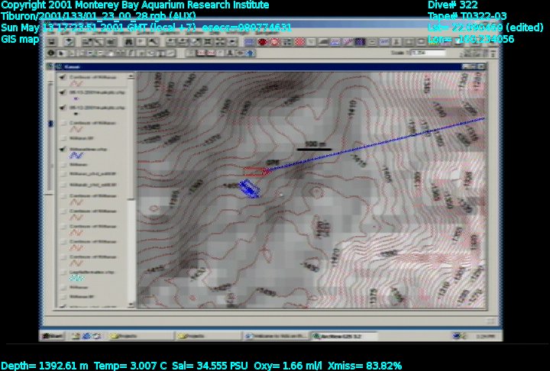Click the red contour symbol under top theme

point(76,85)
